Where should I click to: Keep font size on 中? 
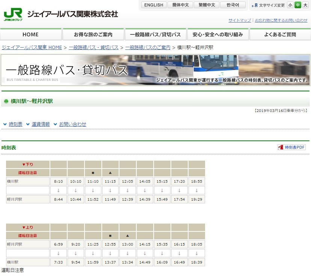click(x=298, y=5)
